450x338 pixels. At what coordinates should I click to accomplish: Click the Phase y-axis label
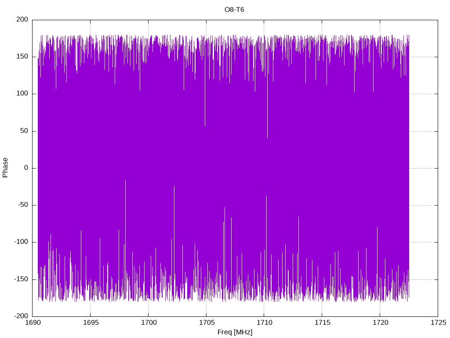tap(5, 168)
